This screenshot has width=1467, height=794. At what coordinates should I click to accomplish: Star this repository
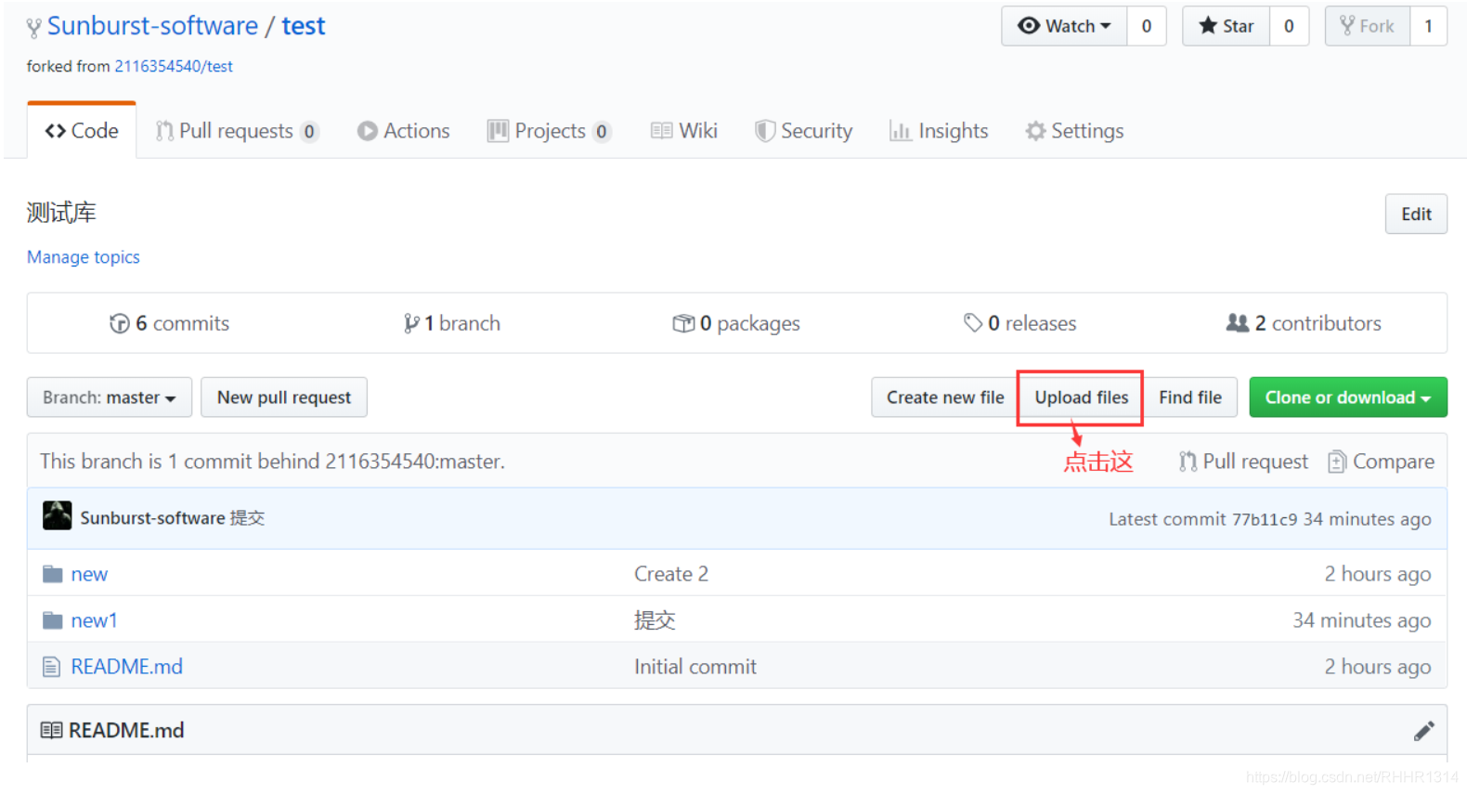(1226, 26)
